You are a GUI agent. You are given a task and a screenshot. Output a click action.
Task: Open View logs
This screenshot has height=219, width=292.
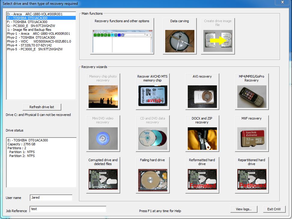(x=243, y=209)
